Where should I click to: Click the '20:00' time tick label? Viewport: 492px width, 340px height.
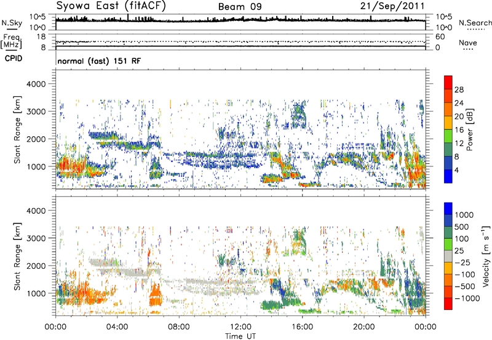pos(363,327)
